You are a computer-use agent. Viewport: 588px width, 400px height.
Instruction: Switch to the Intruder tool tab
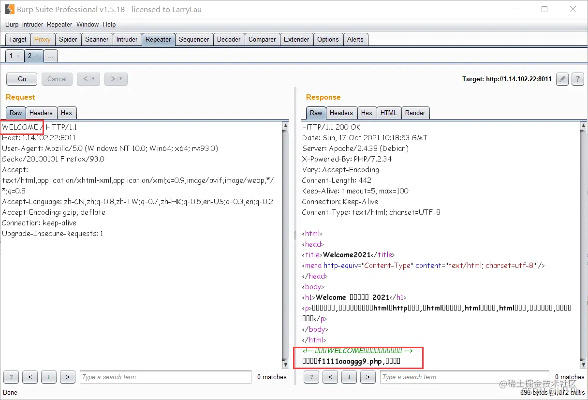click(127, 39)
